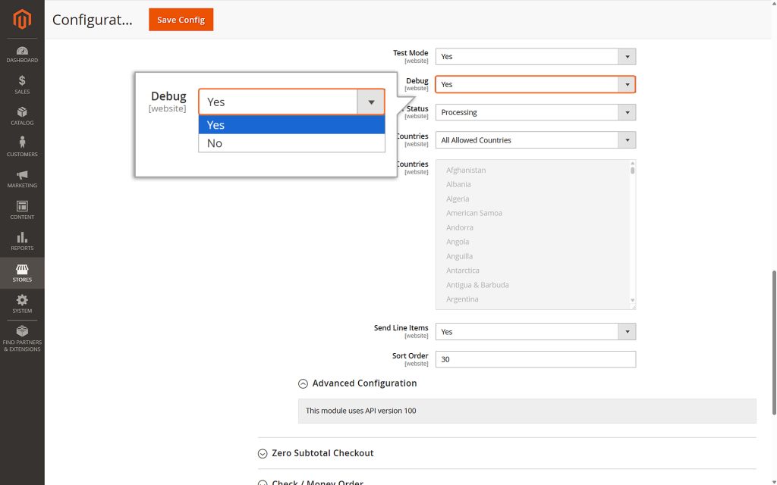Open the System gear icon

[22, 302]
